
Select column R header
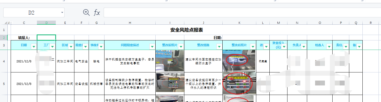pos(371,23)
